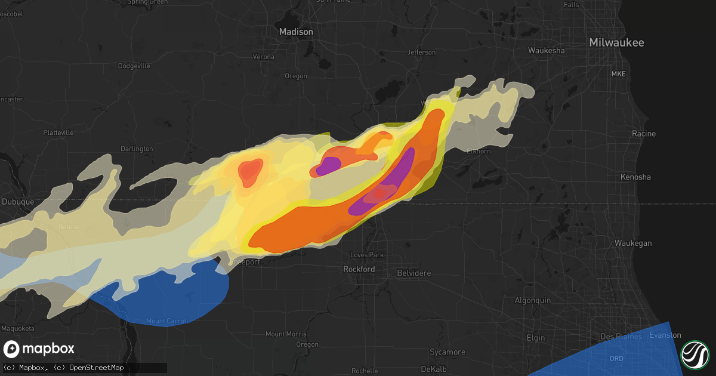Image resolution: width=716 pixels, height=376 pixels.
Task: Click the Dubuque label
Action: click(17, 202)
